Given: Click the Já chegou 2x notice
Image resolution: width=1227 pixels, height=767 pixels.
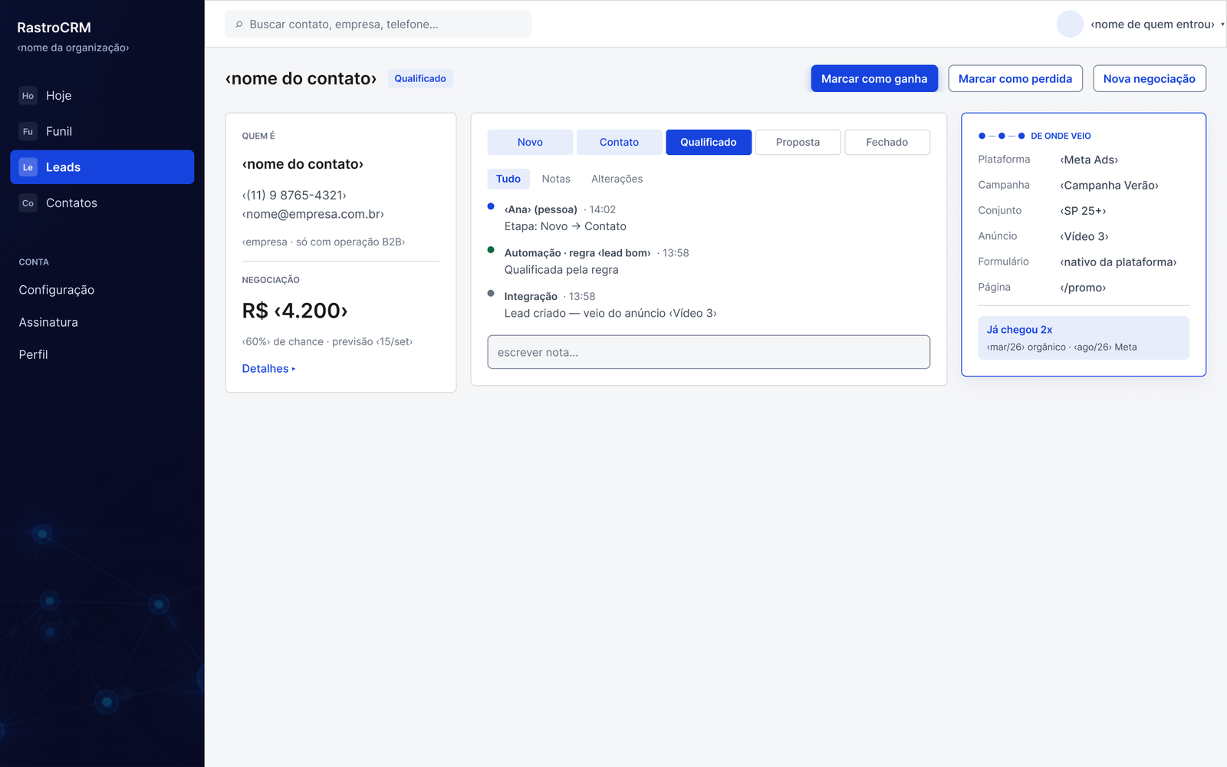Looking at the screenshot, I should 1084,337.
